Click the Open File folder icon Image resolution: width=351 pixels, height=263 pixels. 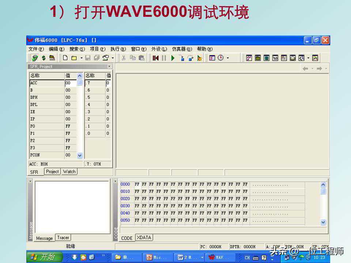[74, 58]
